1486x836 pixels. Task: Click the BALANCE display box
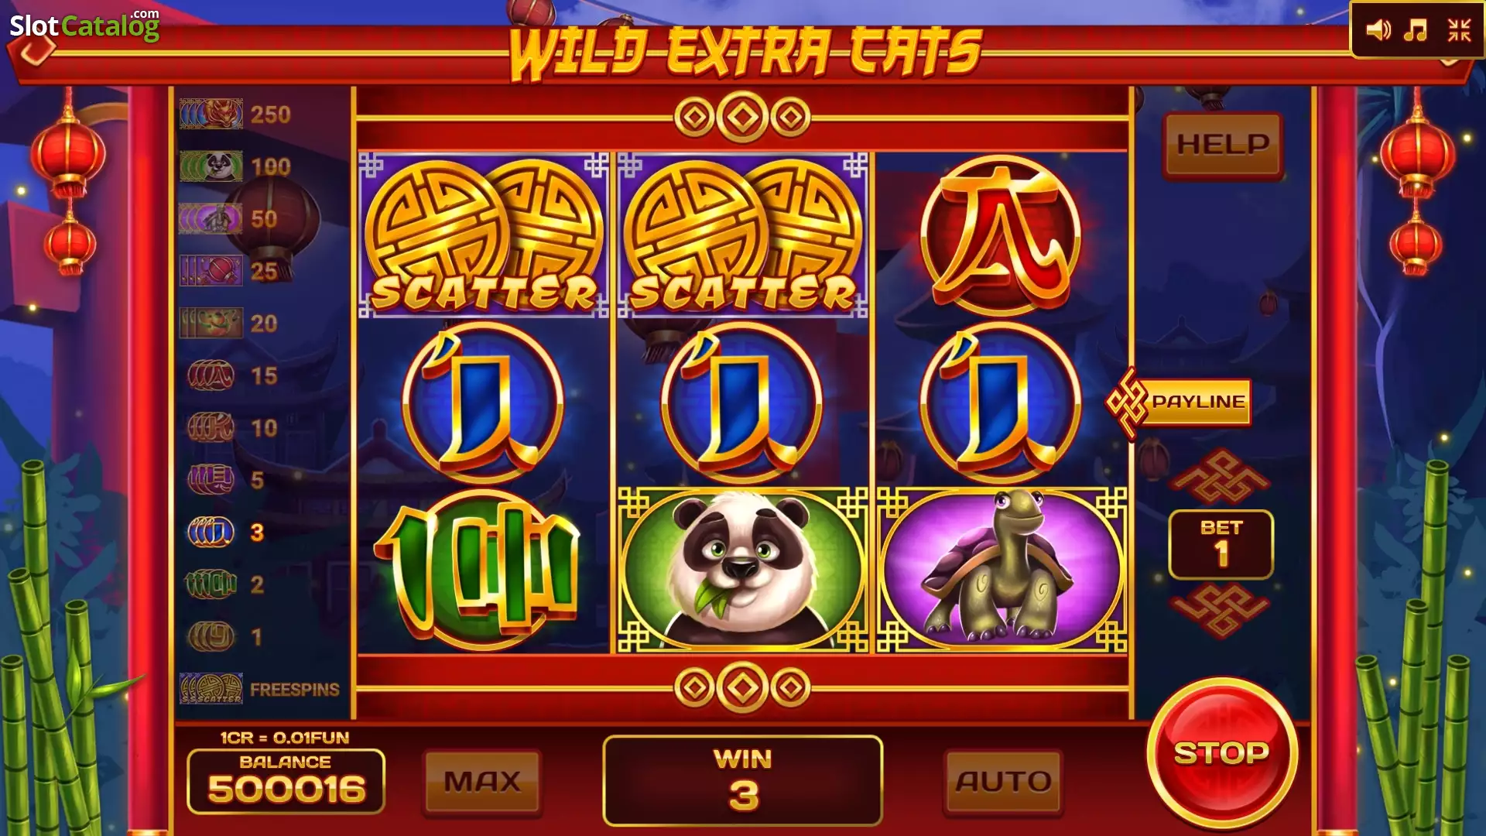[286, 780]
